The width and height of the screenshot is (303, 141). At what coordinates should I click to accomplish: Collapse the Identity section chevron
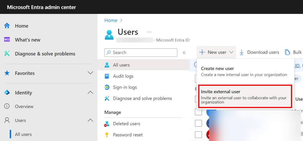pyautogui.click(x=90, y=92)
